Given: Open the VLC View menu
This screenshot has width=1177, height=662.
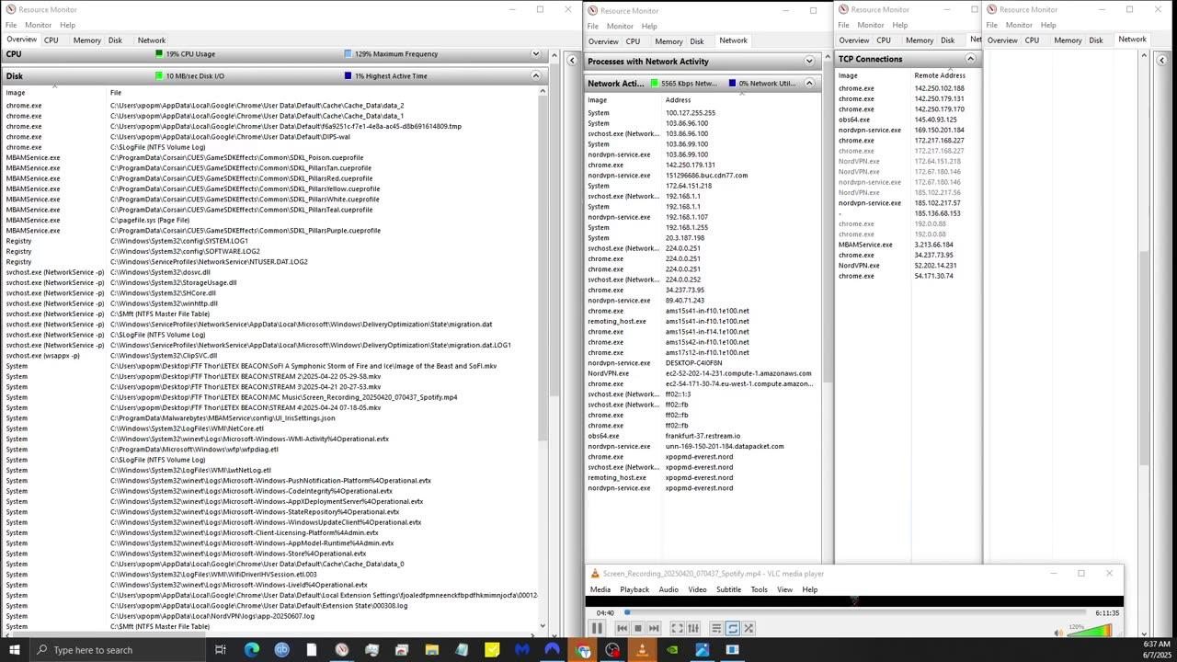Looking at the screenshot, I should (784, 589).
